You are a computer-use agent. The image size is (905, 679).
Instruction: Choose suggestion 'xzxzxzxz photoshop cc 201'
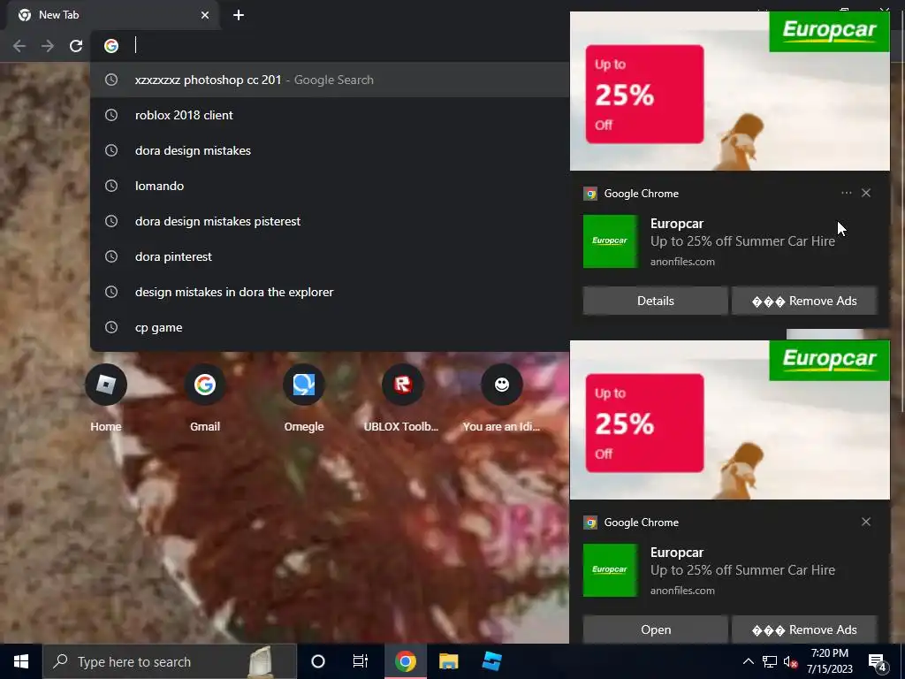331,80
